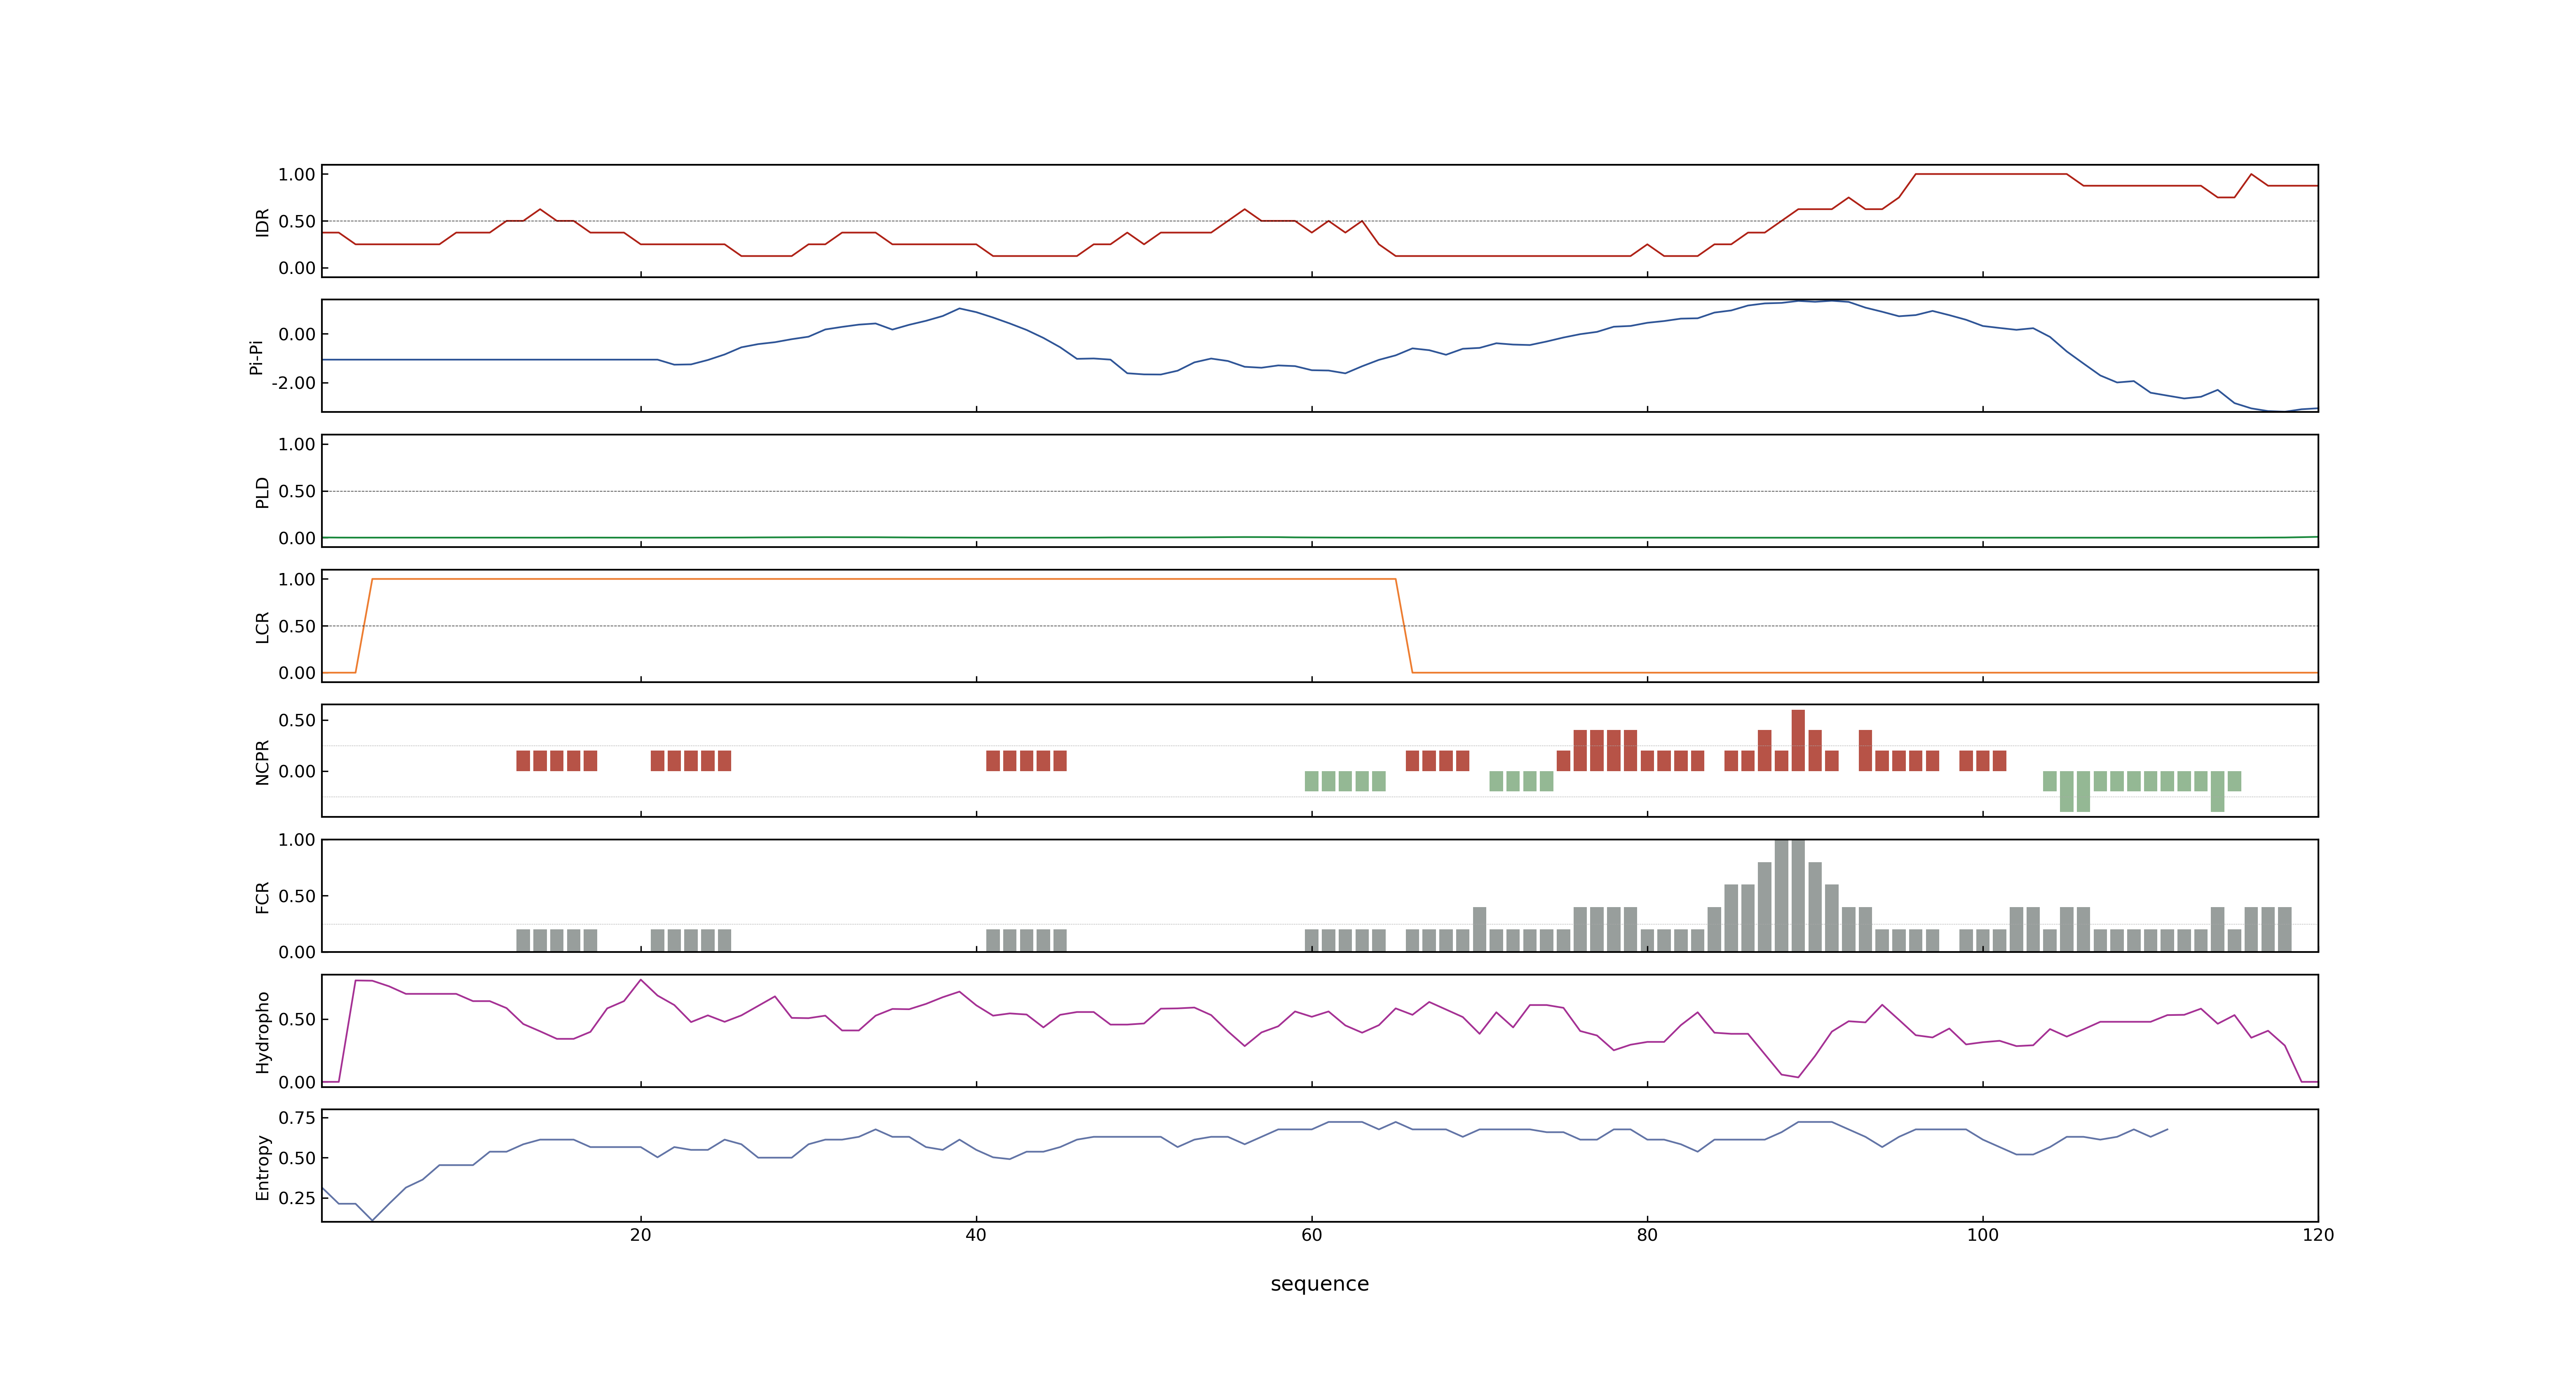Click x-axis tick label 60
2576x1373 pixels.
click(1311, 1235)
